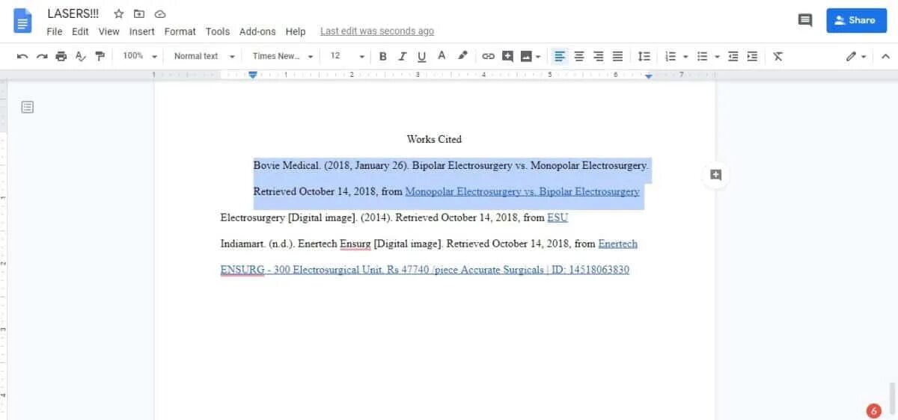Decrease the paragraph indent
Screen dimensions: 898x420
click(733, 56)
